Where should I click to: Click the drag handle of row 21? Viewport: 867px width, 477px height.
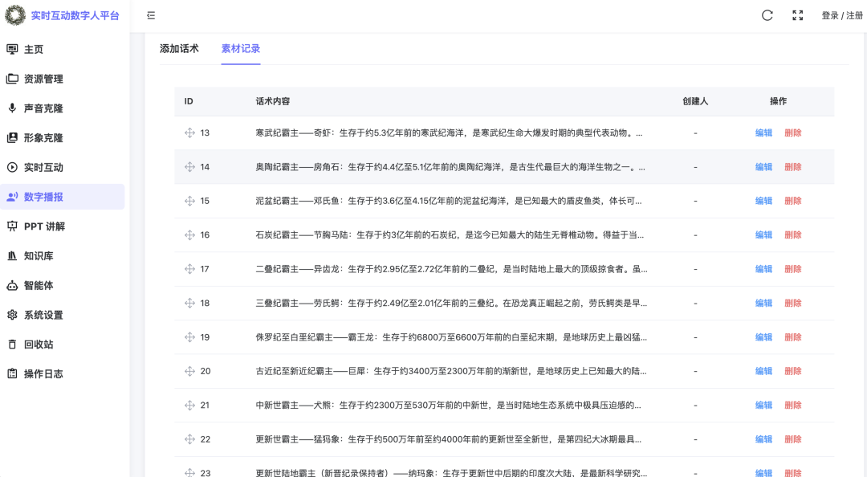coord(189,405)
